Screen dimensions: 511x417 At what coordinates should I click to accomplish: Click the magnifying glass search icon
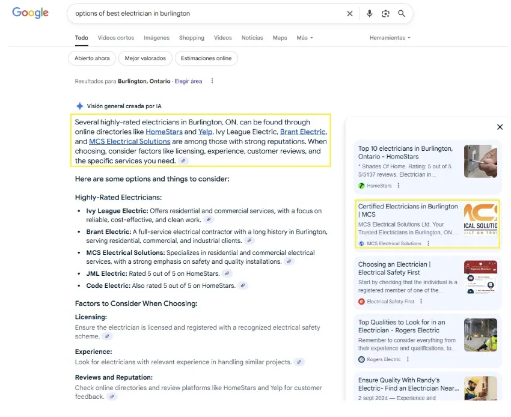(402, 14)
